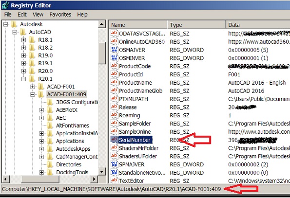Click the string icon beside Roaming

[x=114, y=115]
